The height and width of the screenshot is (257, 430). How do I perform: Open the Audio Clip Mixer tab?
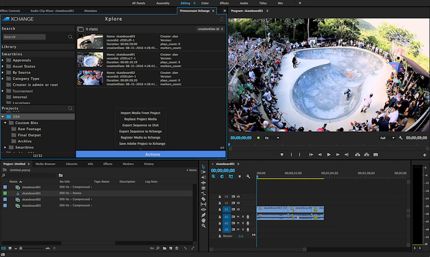coord(52,11)
